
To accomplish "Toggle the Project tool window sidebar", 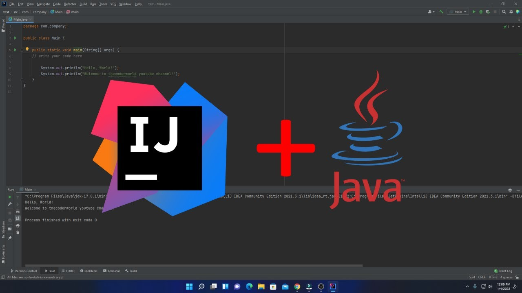I will coord(3,24).
